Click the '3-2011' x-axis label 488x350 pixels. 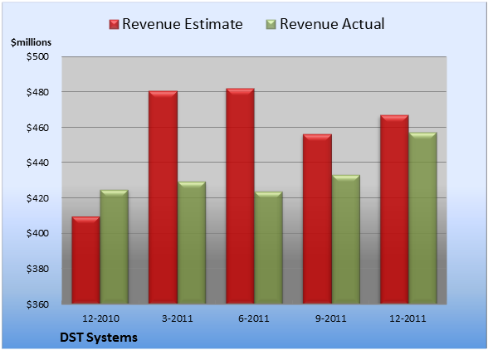click(x=178, y=318)
